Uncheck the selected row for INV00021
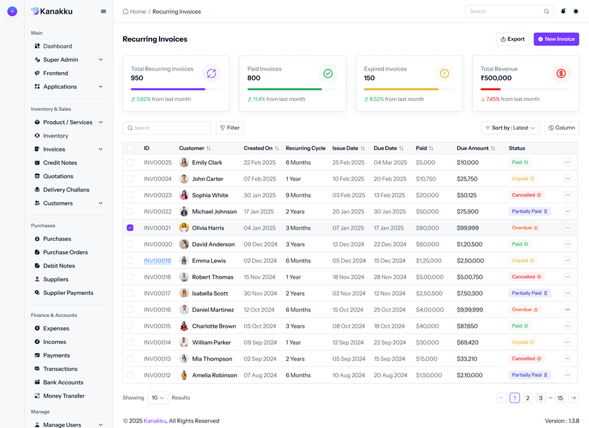 130,227
